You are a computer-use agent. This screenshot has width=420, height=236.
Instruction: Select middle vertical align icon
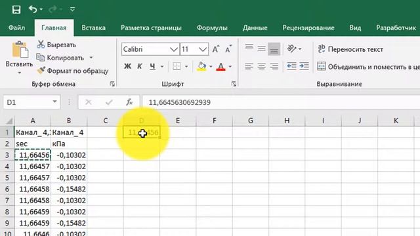(261, 49)
